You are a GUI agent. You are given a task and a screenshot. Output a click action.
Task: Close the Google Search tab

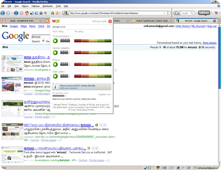(214, 21)
